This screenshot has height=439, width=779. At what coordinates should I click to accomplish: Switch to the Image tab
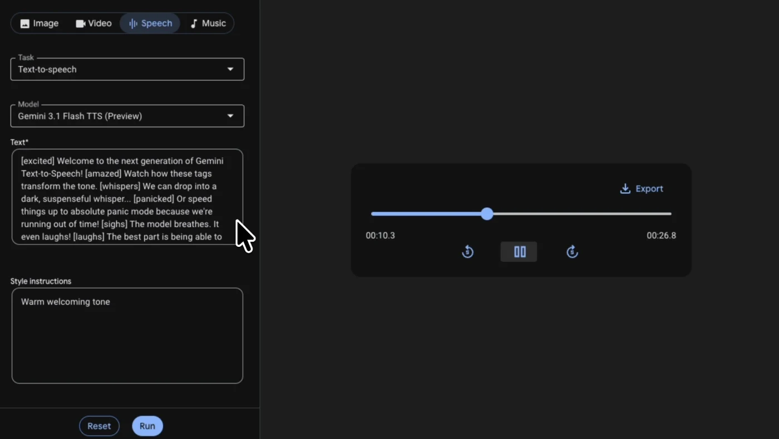pos(39,23)
